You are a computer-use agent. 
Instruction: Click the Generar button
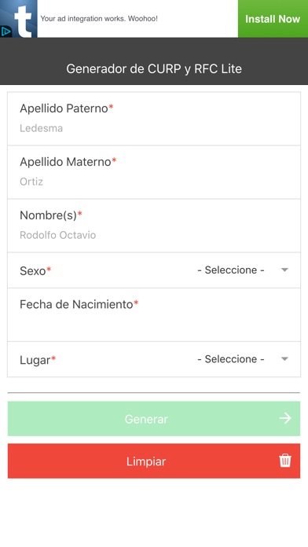pos(154,418)
